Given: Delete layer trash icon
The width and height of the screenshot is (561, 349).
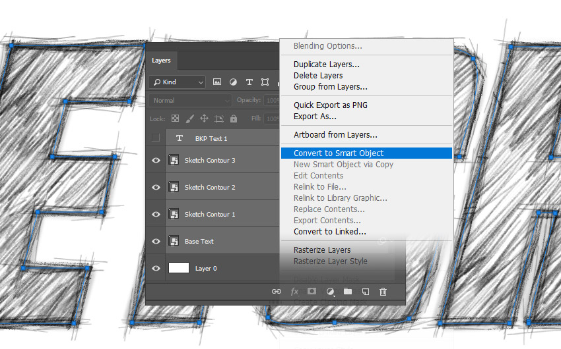Looking at the screenshot, I should [383, 292].
